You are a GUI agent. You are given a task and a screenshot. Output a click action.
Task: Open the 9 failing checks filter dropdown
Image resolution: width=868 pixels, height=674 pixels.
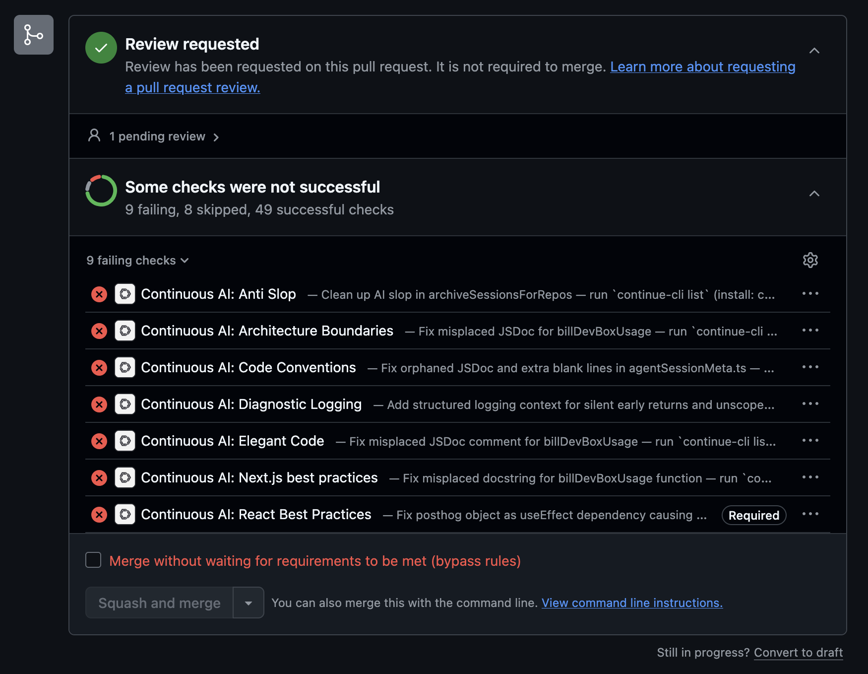(x=137, y=260)
